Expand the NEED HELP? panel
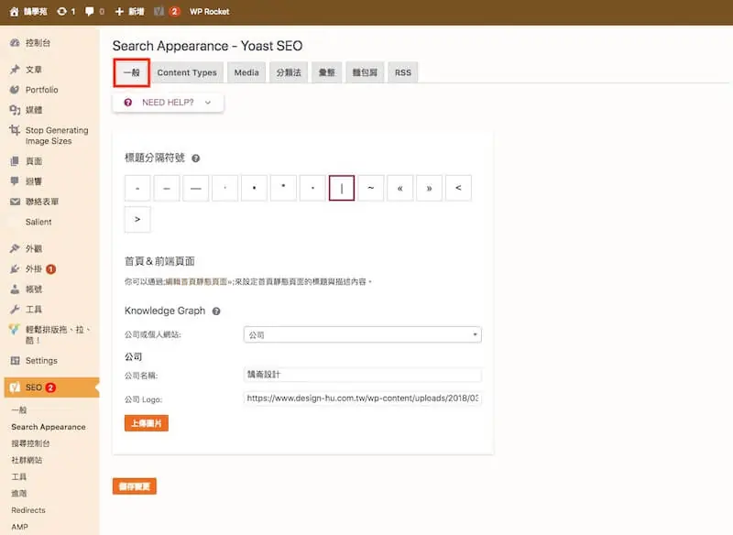 [x=168, y=103]
